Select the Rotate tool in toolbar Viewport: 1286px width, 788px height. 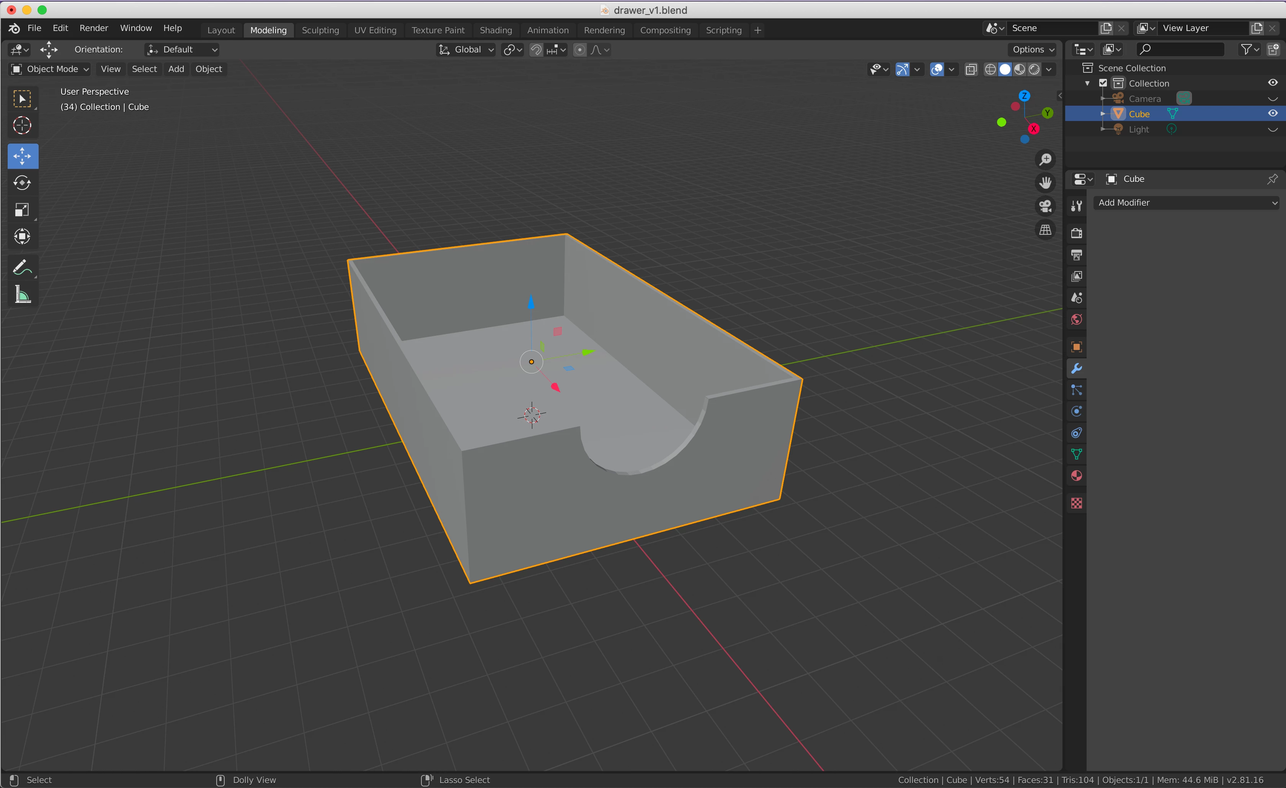tap(23, 183)
